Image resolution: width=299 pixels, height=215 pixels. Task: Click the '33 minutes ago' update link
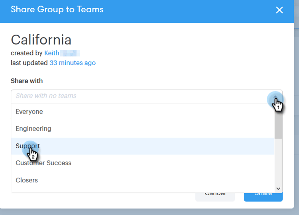(x=72, y=63)
